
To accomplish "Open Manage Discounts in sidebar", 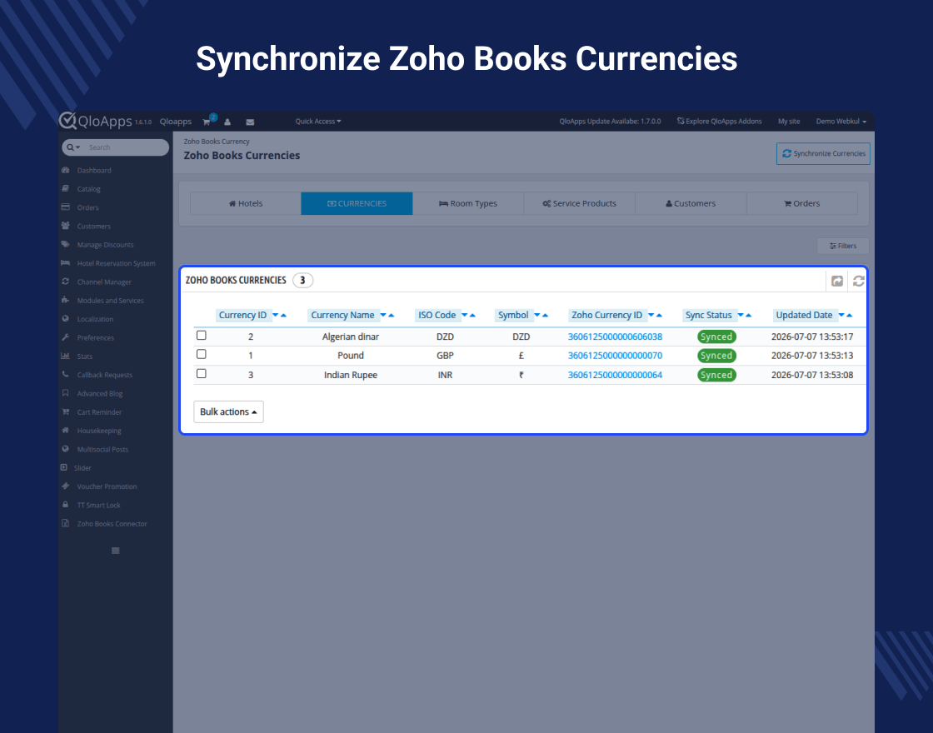I will 105,245.
